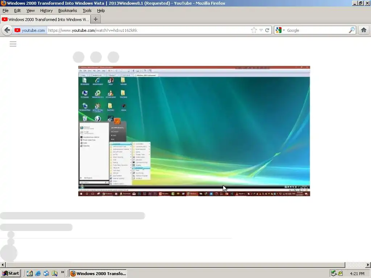Click Show Desktop quick launch icon
Screen dimensions: 371x278
(30, 274)
